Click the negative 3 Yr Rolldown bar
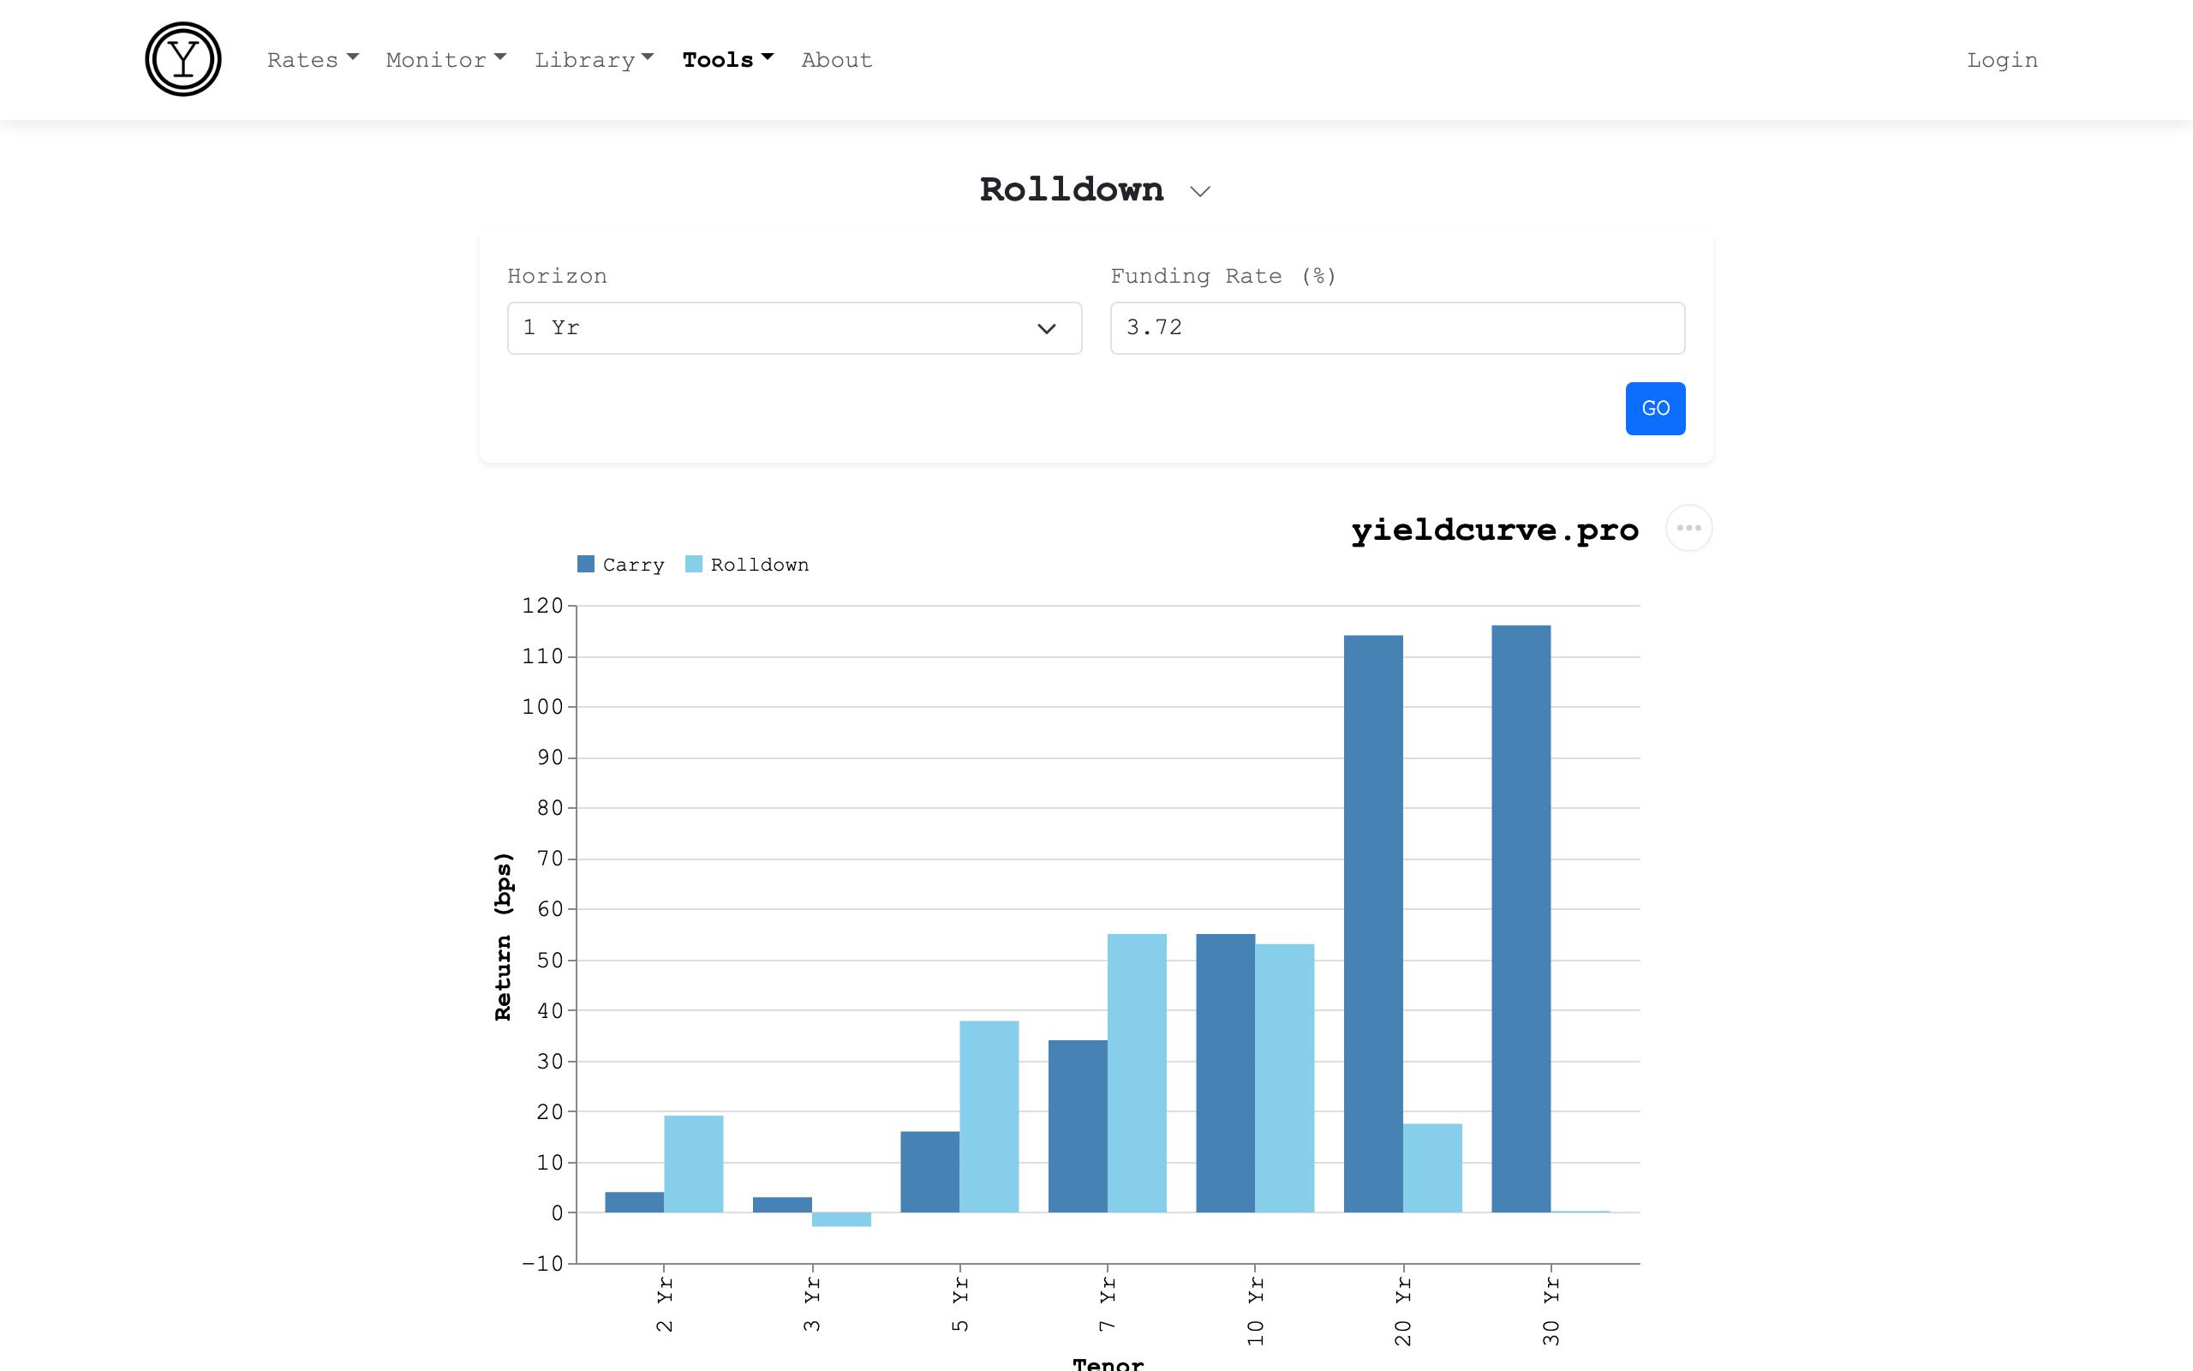Screen dimensions: 2193x1371 (841, 1219)
